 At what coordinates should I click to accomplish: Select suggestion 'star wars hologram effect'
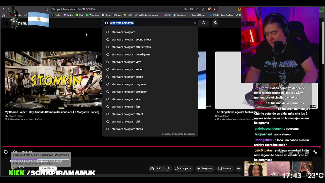tap(150, 114)
